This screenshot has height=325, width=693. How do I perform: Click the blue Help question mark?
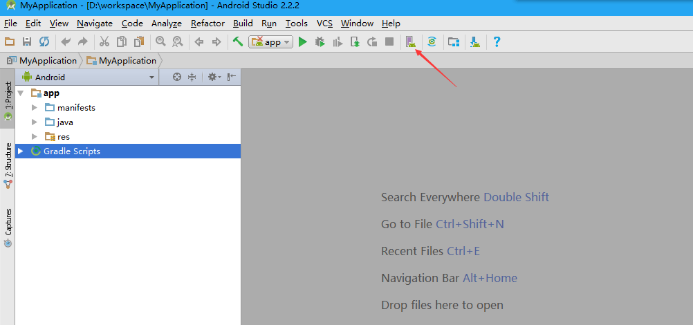pos(497,42)
